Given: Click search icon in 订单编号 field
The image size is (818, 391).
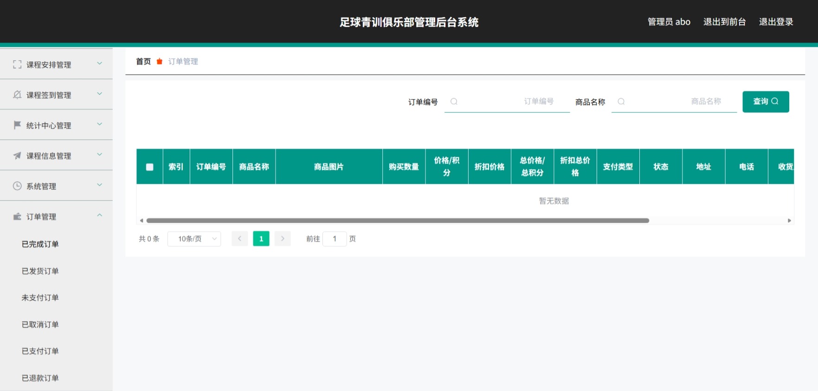Looking at the screenshot, I should (x=454, y=101).
